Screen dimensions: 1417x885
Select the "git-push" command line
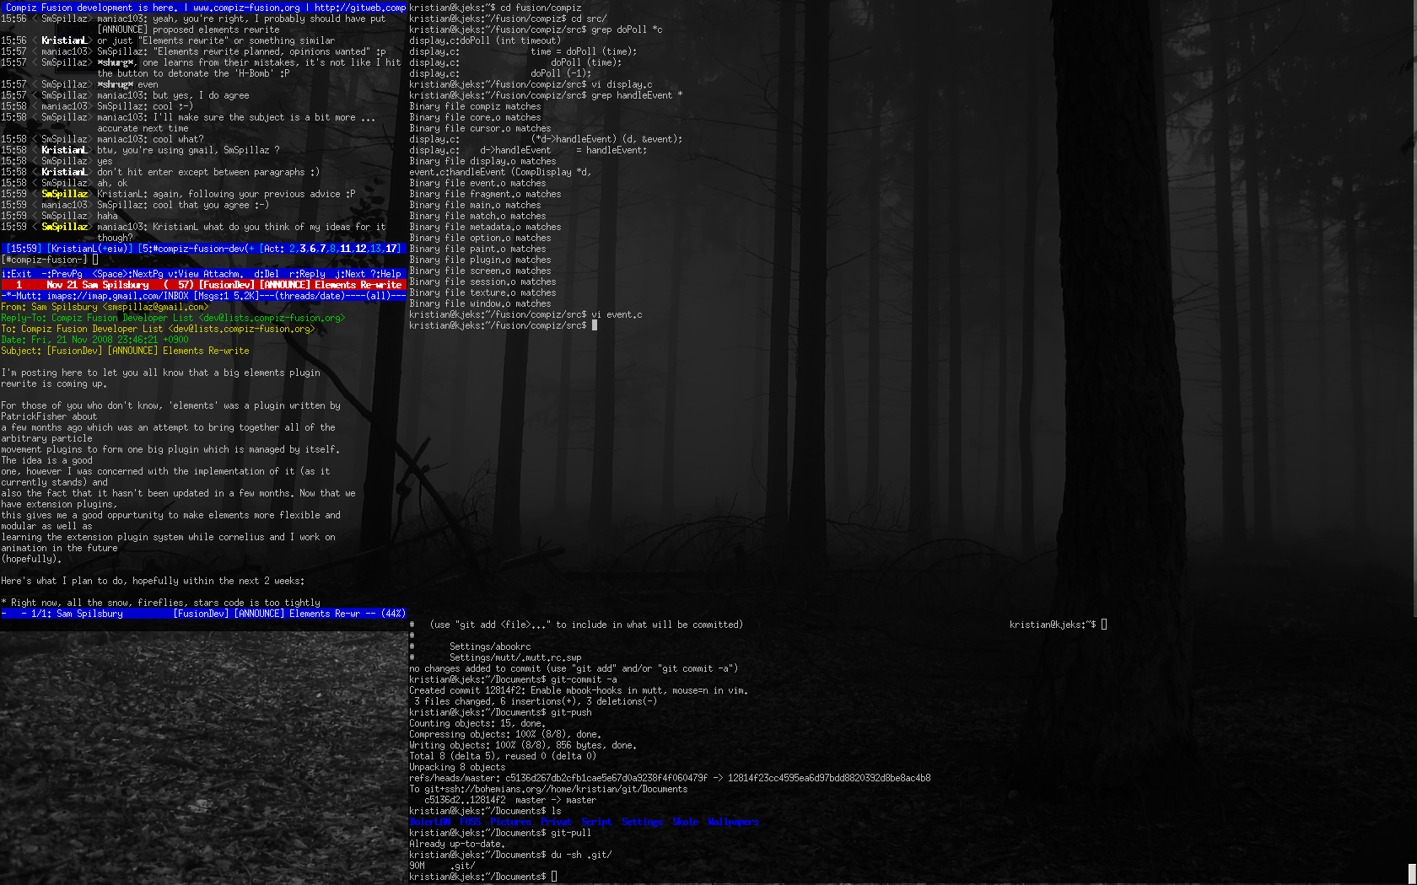coord(500,712)
